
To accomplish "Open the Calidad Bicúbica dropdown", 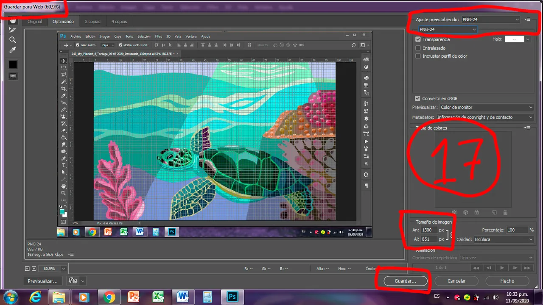I will (504, 239).
